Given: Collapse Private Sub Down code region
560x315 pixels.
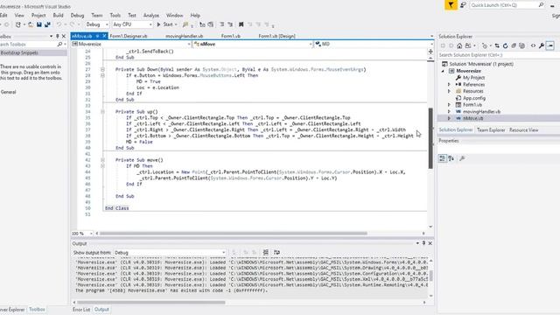Looking at the screenshot, I should (x=102, y=70).
